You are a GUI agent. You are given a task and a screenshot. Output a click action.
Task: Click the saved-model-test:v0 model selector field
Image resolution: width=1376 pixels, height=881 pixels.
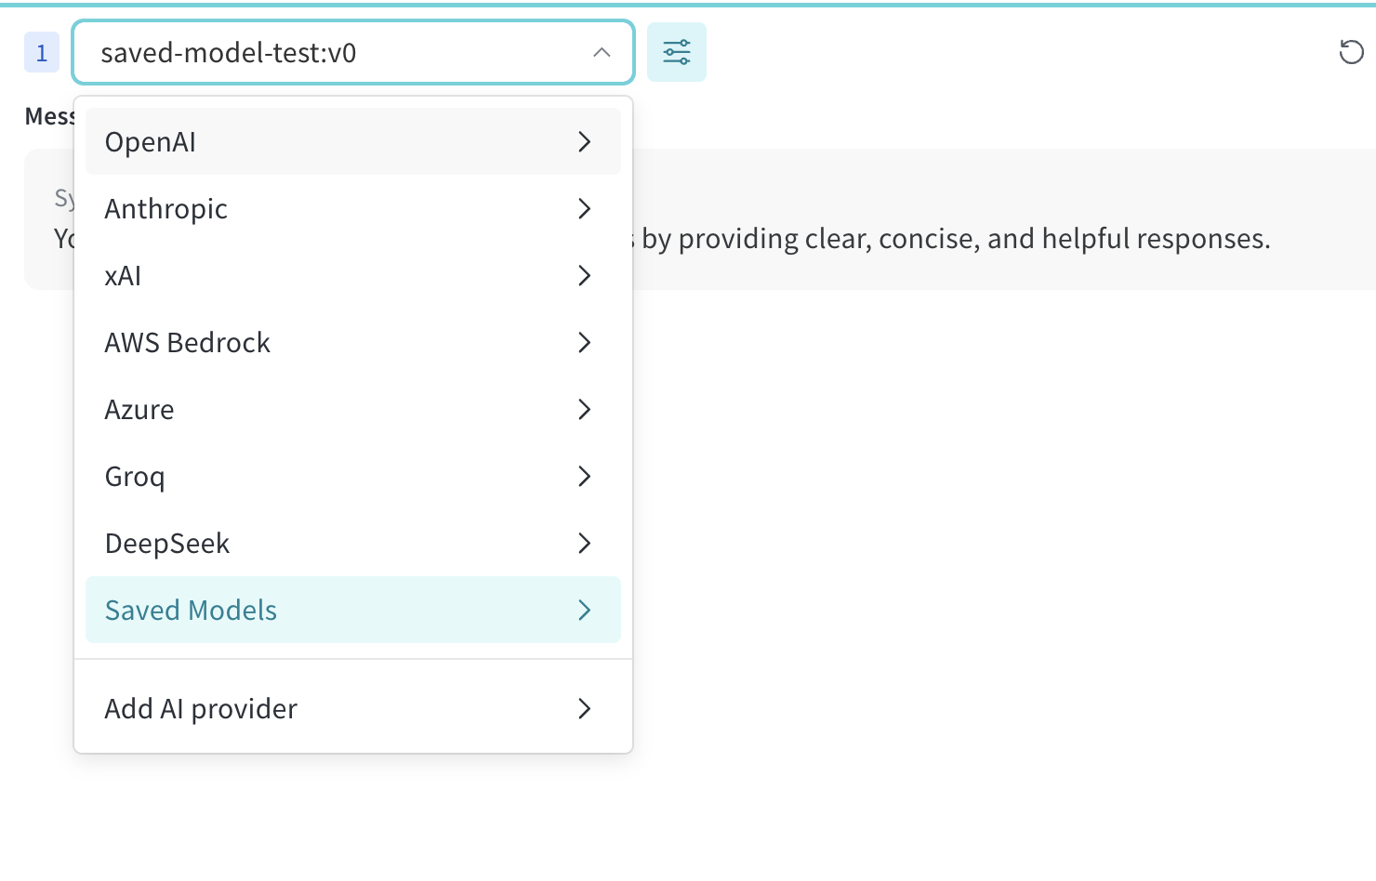click(x=353, y=53)
